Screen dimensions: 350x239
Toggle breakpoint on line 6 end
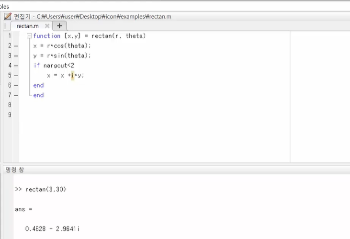[x=16, y=85]
